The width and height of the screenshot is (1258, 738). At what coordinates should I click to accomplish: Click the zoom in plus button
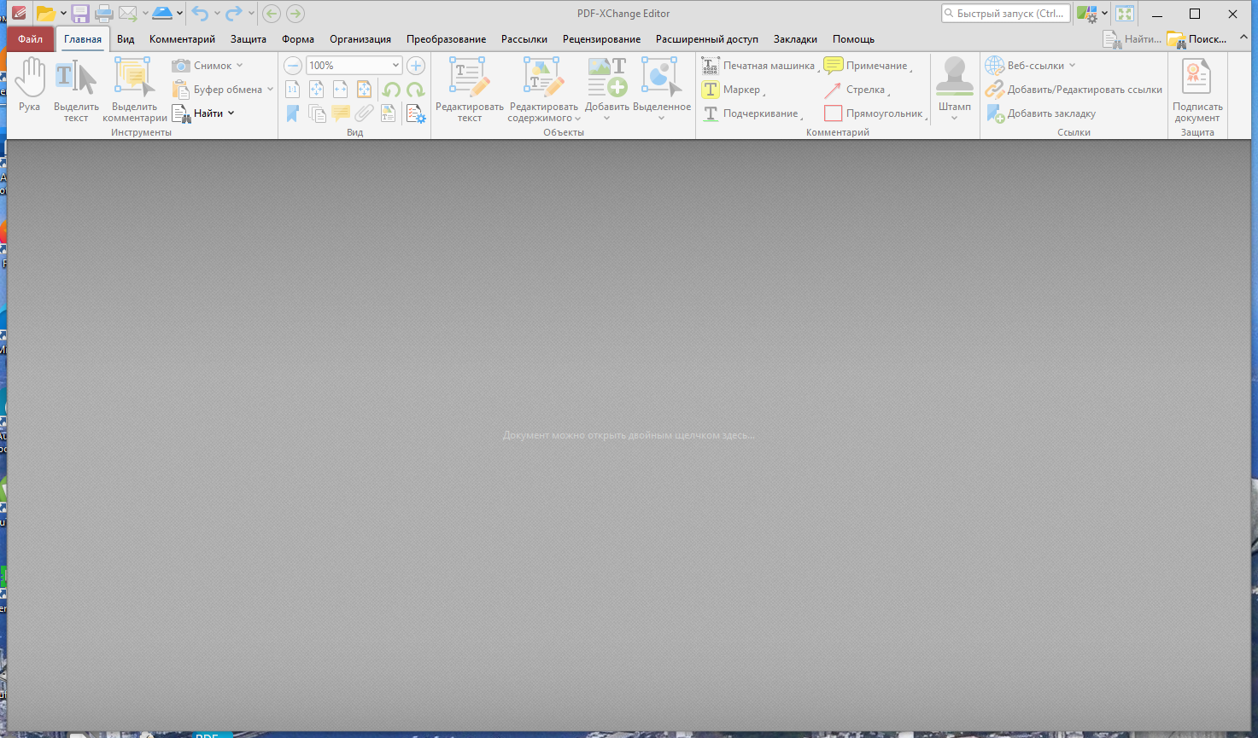pos(416,66)
